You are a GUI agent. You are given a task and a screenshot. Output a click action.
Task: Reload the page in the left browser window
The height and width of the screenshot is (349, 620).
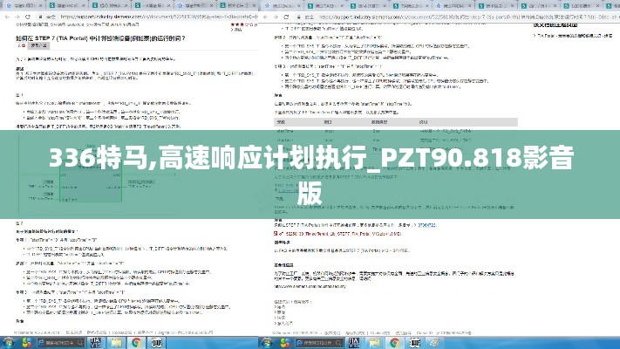click(x=28, y=17)
